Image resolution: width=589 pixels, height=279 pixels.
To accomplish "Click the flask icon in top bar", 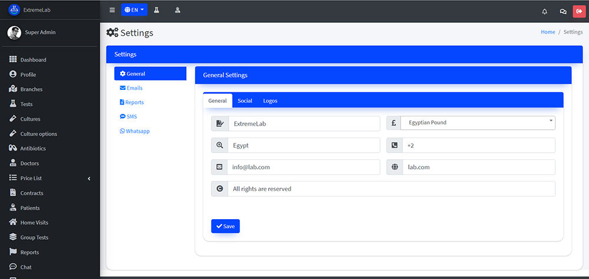I will click(x=157, y=10).
